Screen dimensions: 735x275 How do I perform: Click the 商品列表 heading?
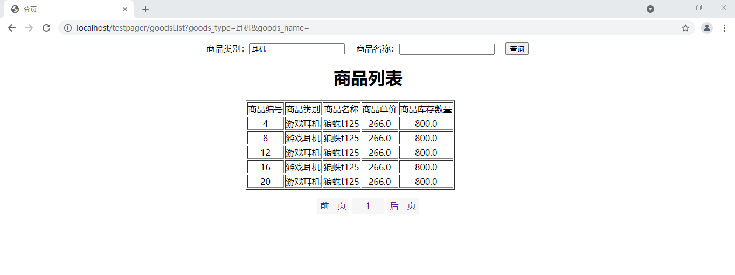[367, 79]
